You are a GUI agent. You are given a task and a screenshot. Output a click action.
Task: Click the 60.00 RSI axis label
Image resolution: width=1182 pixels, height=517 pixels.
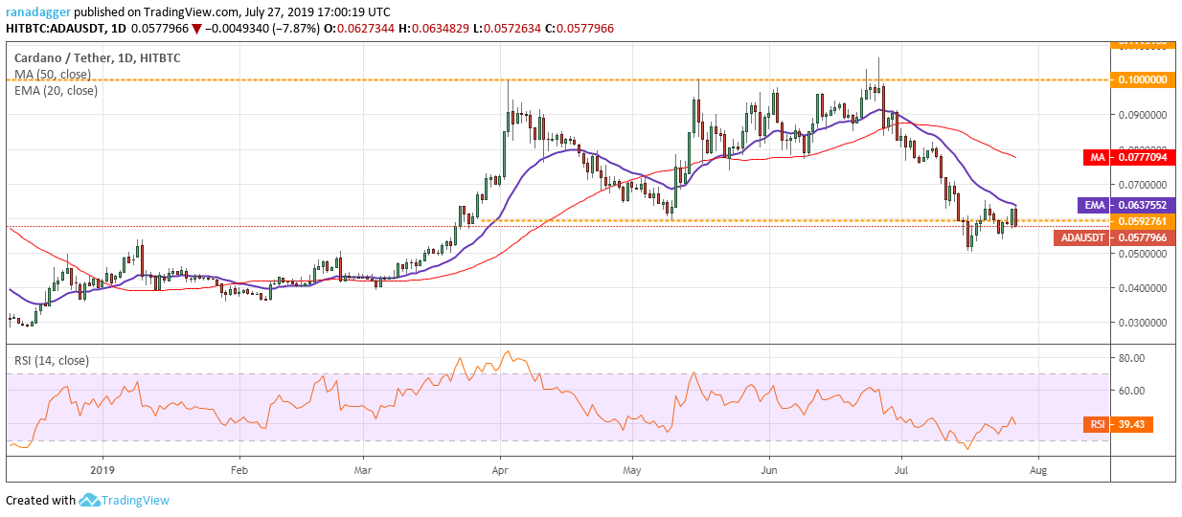coord(1130,391)
